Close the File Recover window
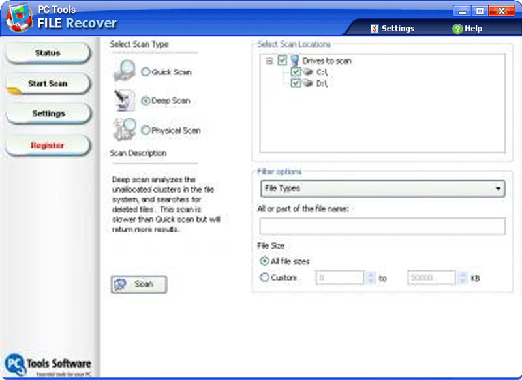This screenshot has height=380, width=522. coord(502,11)
